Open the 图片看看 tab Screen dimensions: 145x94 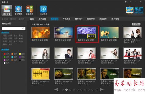(115, 19)
